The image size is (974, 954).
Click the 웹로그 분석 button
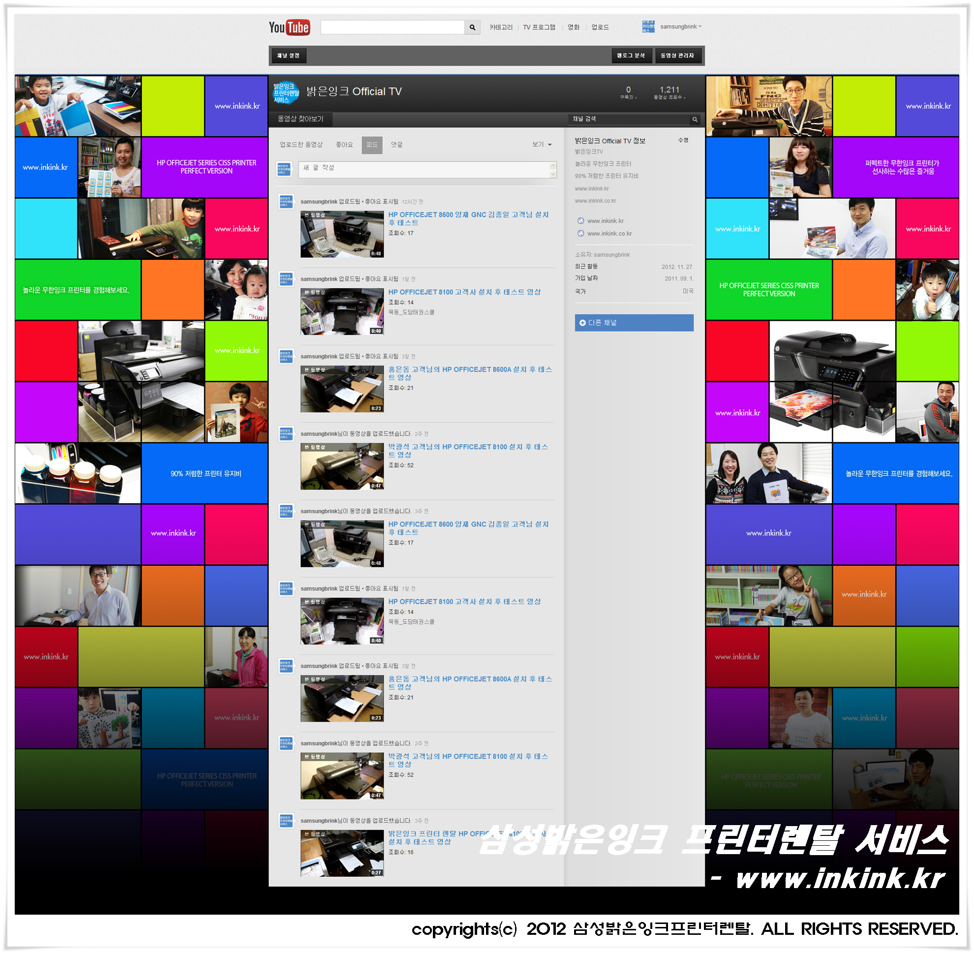[631, 56]
